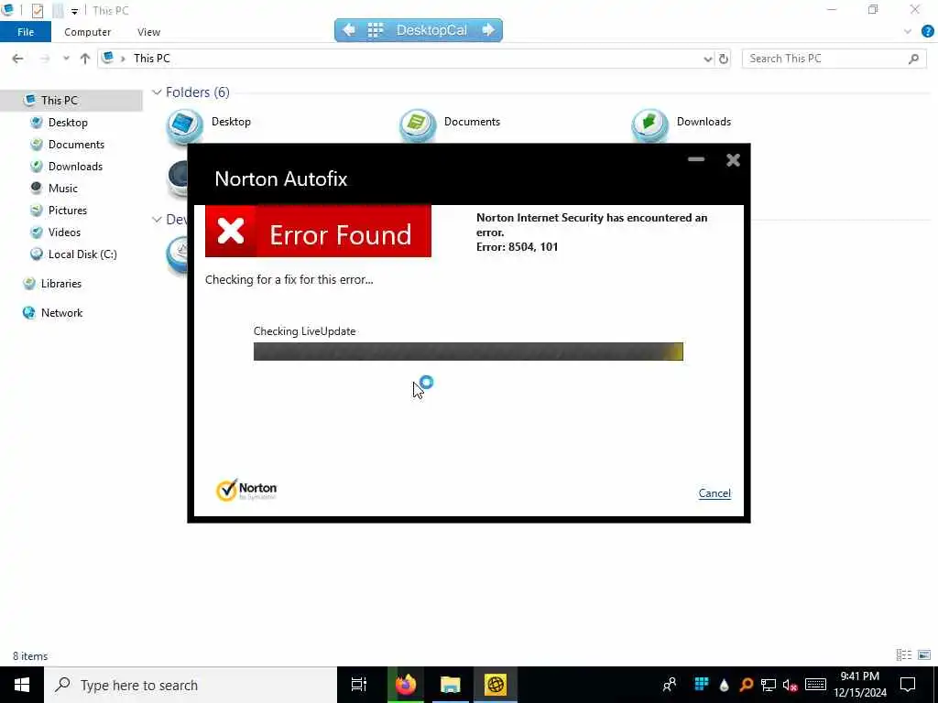Go back in File Explorer

coord(18,58)
